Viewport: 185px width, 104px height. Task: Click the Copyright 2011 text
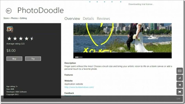coord(13,95)
